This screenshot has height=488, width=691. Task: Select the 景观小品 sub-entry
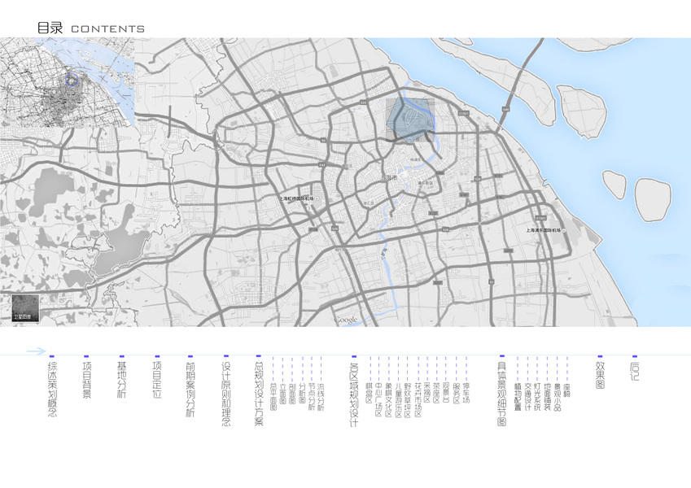pos(557,397)
